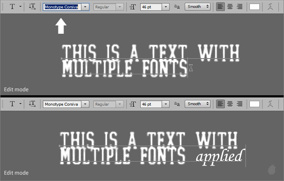Click the anti-aliasing 'aa' icon in bottom bar
The image size is (284, 181).
[177, 104]
